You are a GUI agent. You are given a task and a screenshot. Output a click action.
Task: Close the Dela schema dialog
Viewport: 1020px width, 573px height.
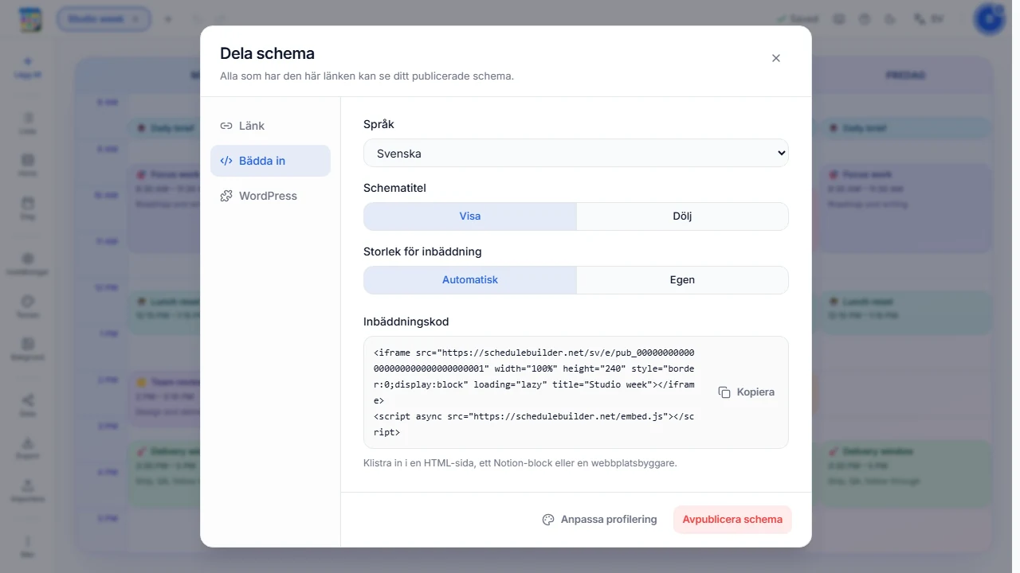[776, 58]
